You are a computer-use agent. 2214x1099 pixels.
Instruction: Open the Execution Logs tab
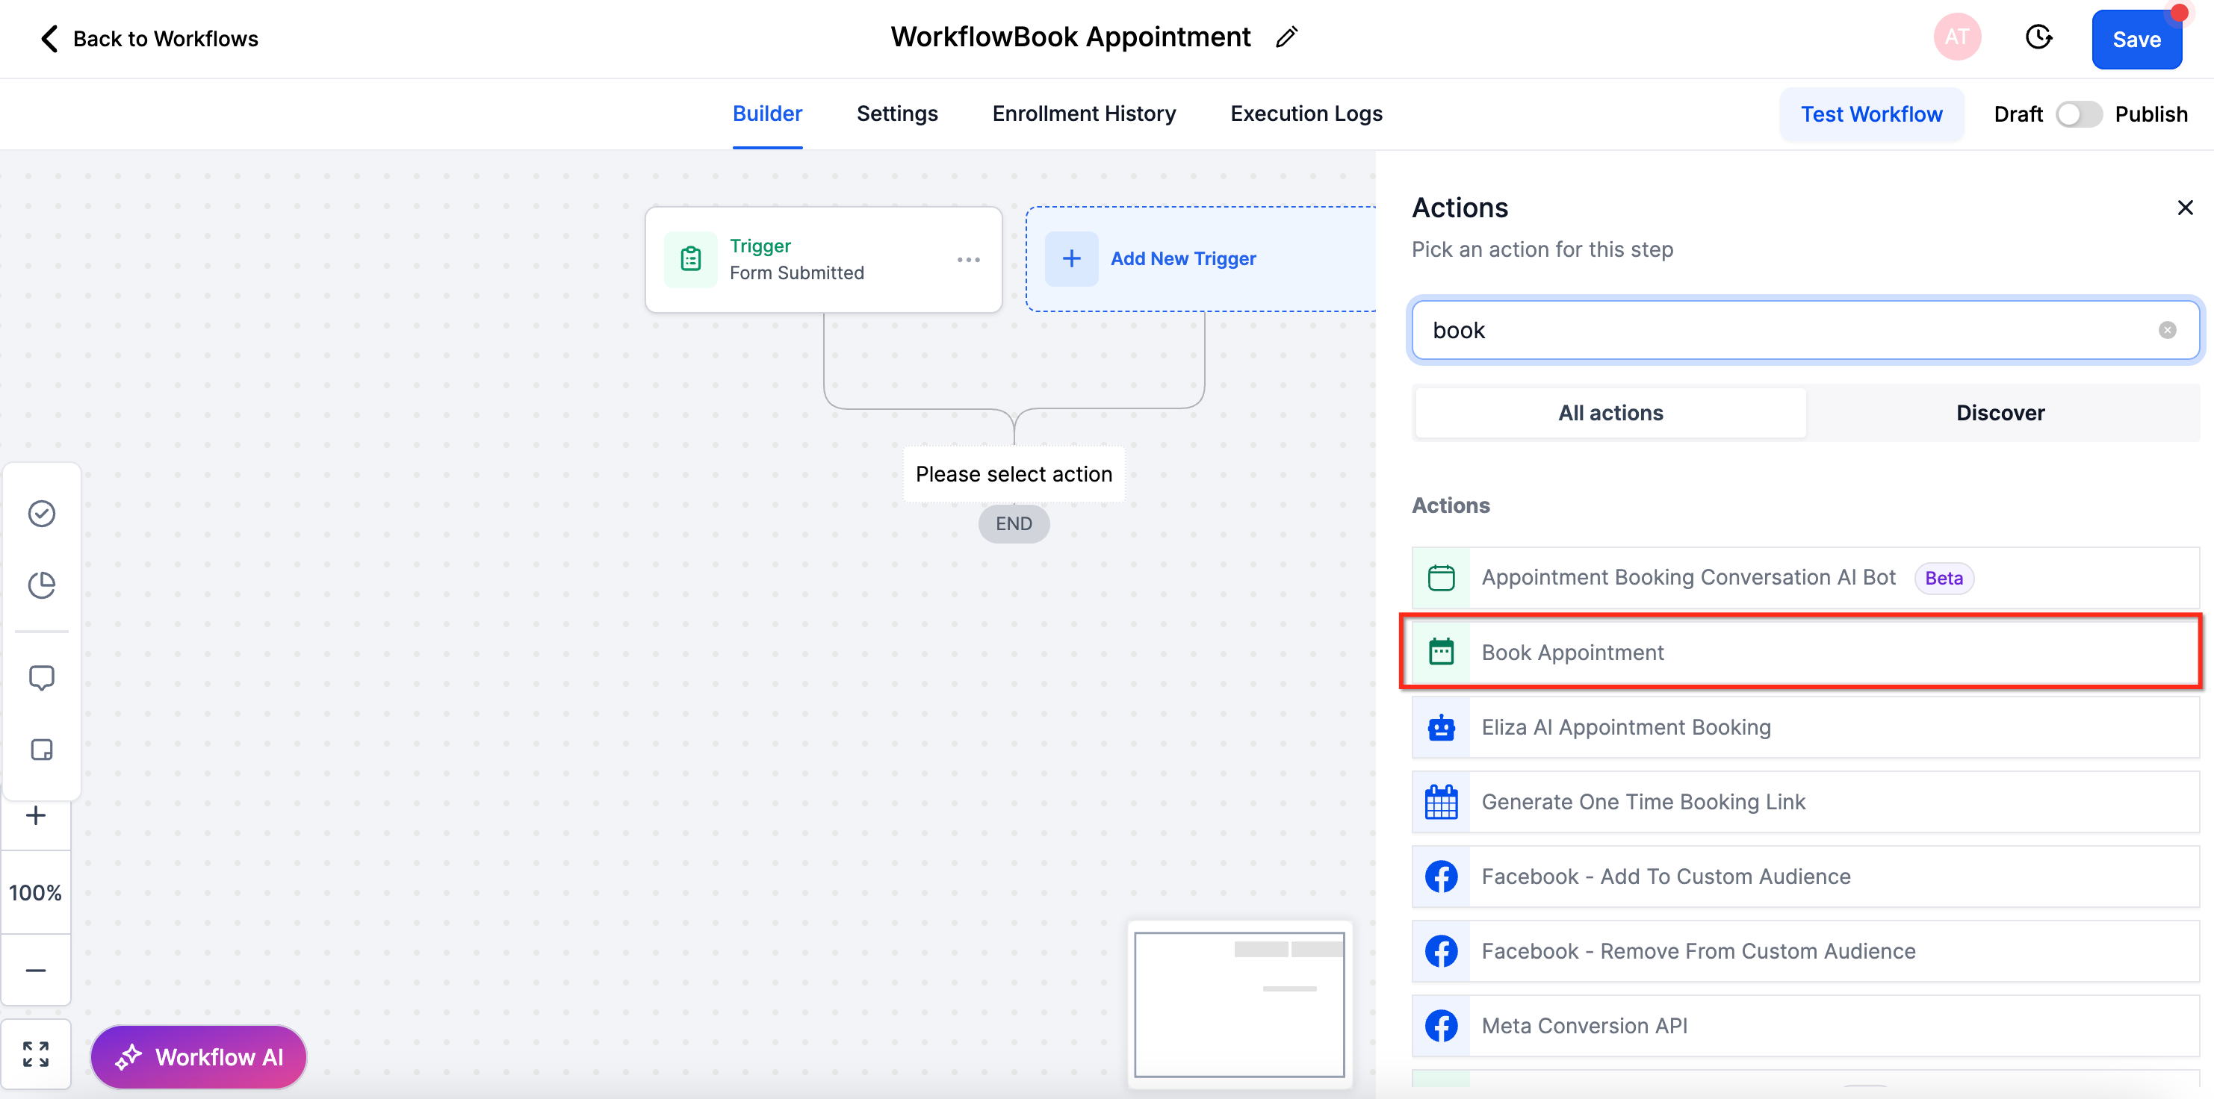pyautogui.click(x=1306, y=113)
